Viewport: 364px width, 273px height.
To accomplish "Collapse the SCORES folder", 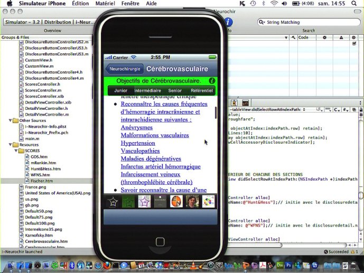I will [x=16, y=150].
